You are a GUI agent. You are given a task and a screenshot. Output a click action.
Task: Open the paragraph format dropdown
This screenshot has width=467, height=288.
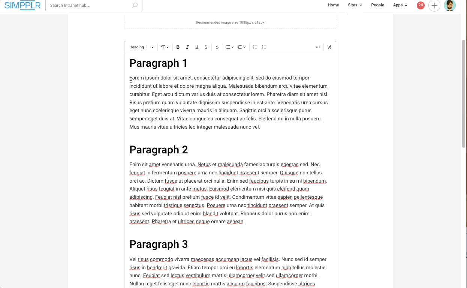click(165, 47)
